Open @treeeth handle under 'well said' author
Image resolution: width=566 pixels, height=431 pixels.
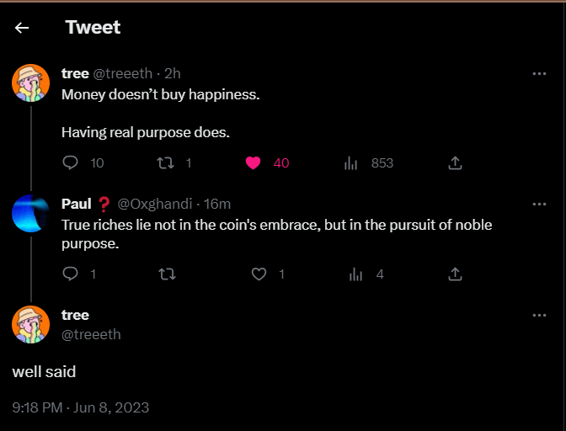[x=91, y=334]
